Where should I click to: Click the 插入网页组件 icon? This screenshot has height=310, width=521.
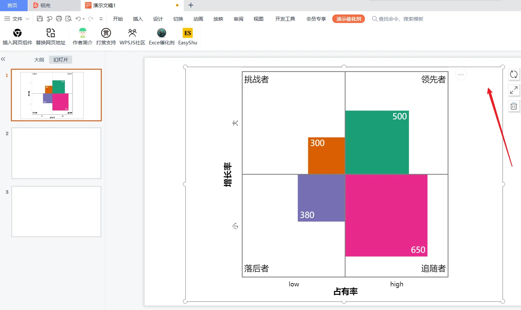click(17, 33)
